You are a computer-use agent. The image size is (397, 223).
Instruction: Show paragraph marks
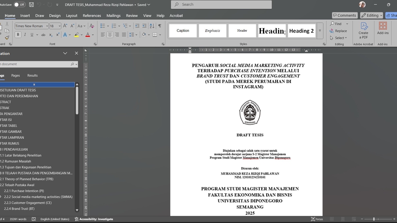pyautogui.click(x=160, y=26)
